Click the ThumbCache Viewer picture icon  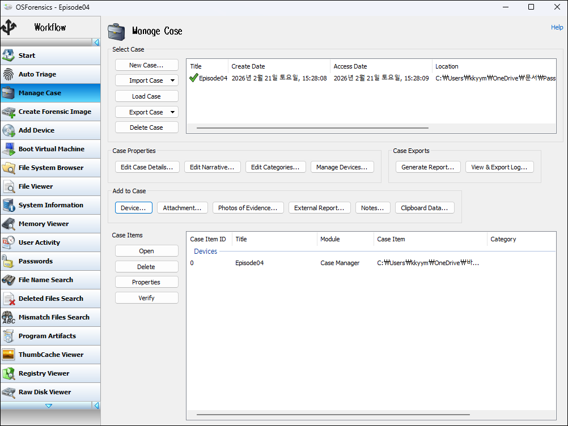coord(9,355)
